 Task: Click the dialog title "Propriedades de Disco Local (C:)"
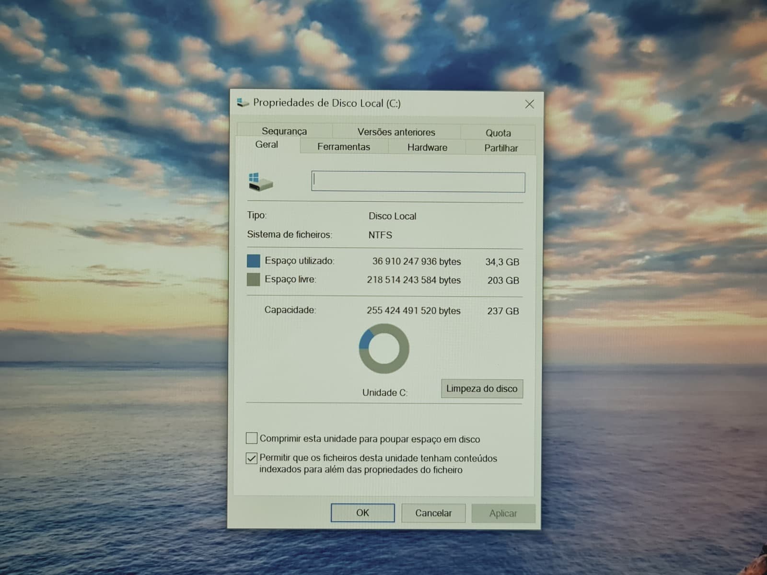[327, 103]
